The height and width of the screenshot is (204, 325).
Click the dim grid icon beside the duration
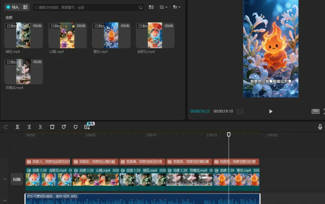click(x=240, y=111)
